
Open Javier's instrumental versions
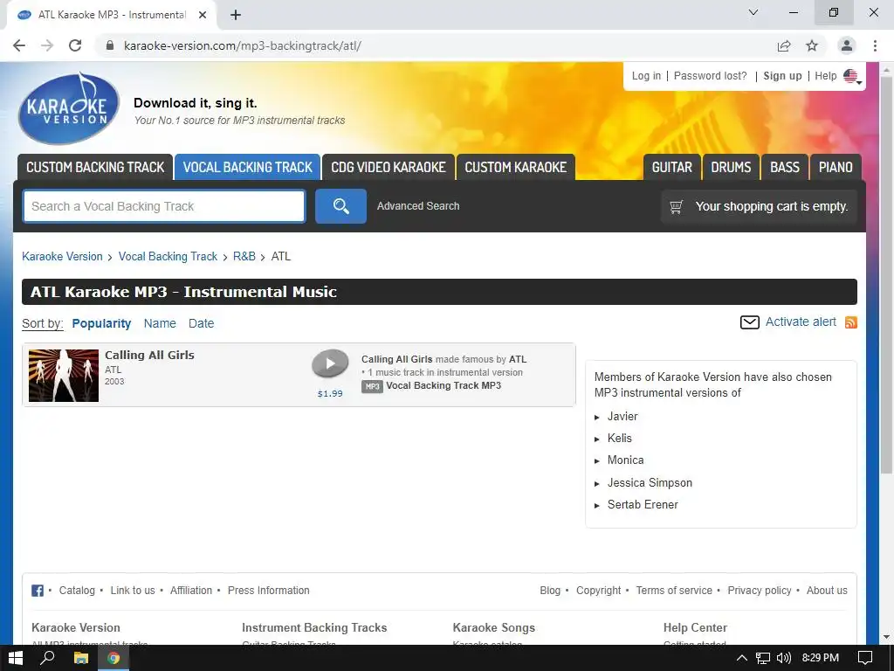[x=622, y=417]
